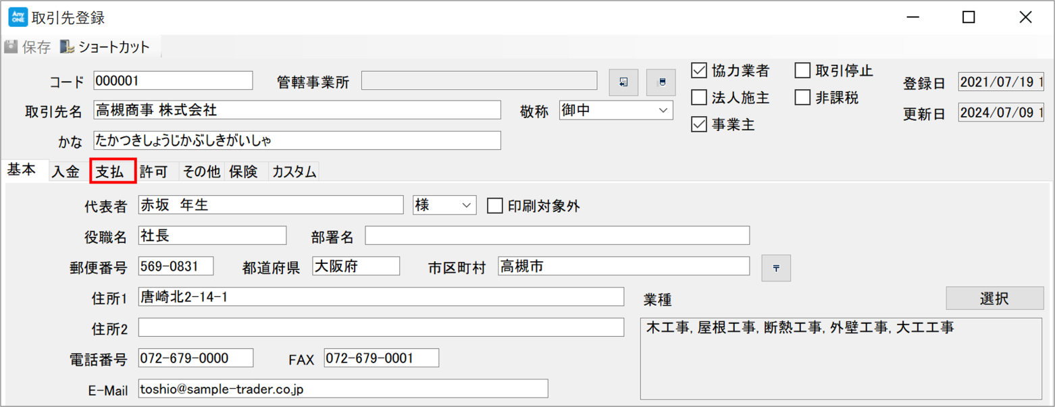Click the 取引先名 text field
Screen dimensions: 1055x407
297,110
